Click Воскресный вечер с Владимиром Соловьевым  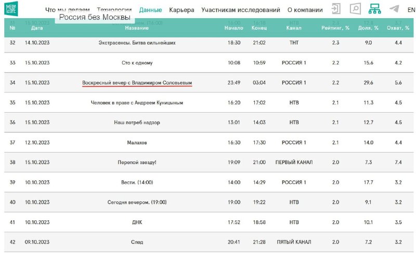point(137,83)
